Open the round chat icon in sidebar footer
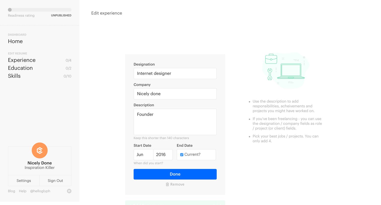 tap(69, 191)
